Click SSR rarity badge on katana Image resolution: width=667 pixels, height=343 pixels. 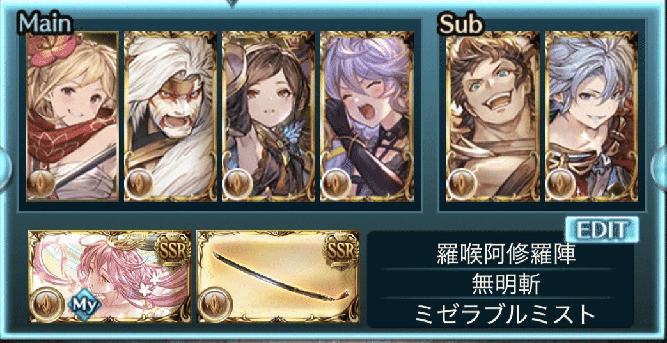tap(339, 253)
